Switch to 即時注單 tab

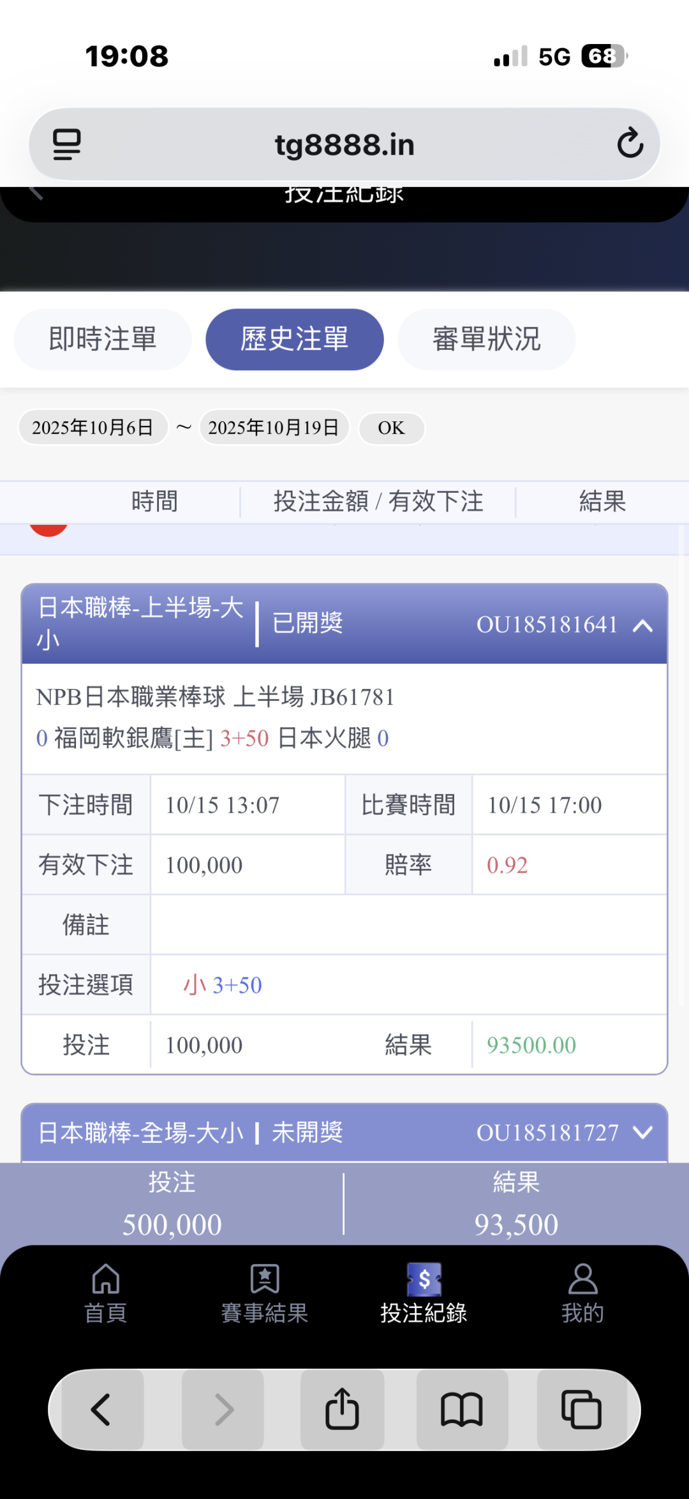[x=103, y=339]
